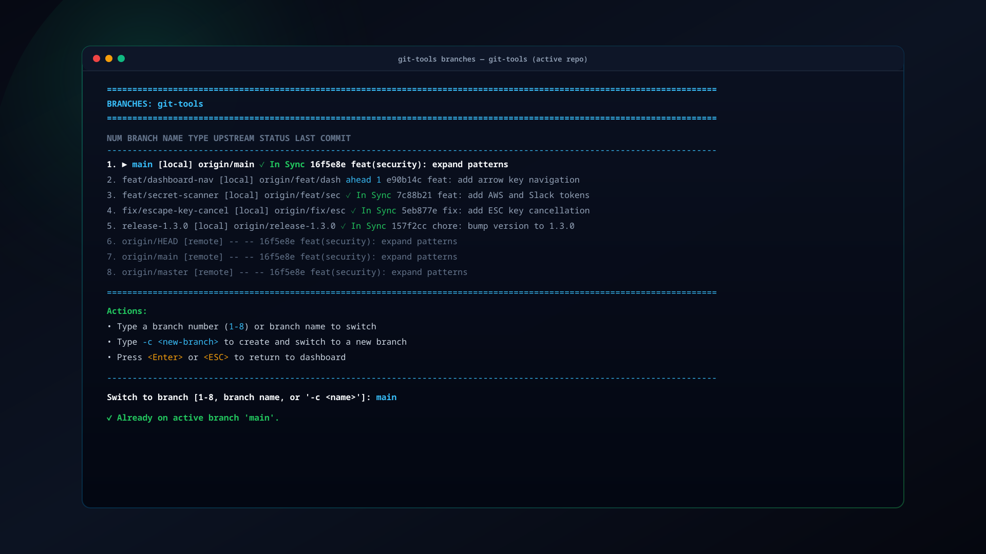The width and height of the screenshot is (986, 554).
Task: Click the 'fix: add ESC key cancellation' commit message
Action: tap(516, 211)
